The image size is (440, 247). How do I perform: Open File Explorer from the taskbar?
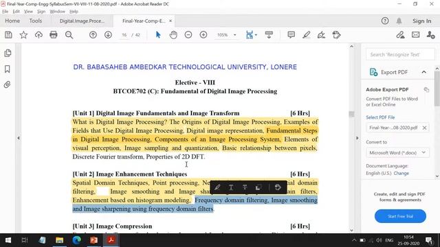(59, 240)
